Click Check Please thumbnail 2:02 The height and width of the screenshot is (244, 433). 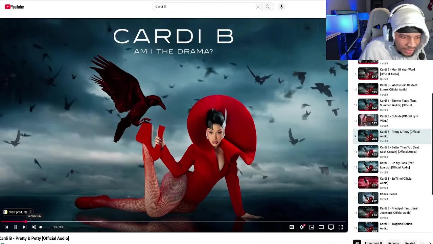(368, 198)
